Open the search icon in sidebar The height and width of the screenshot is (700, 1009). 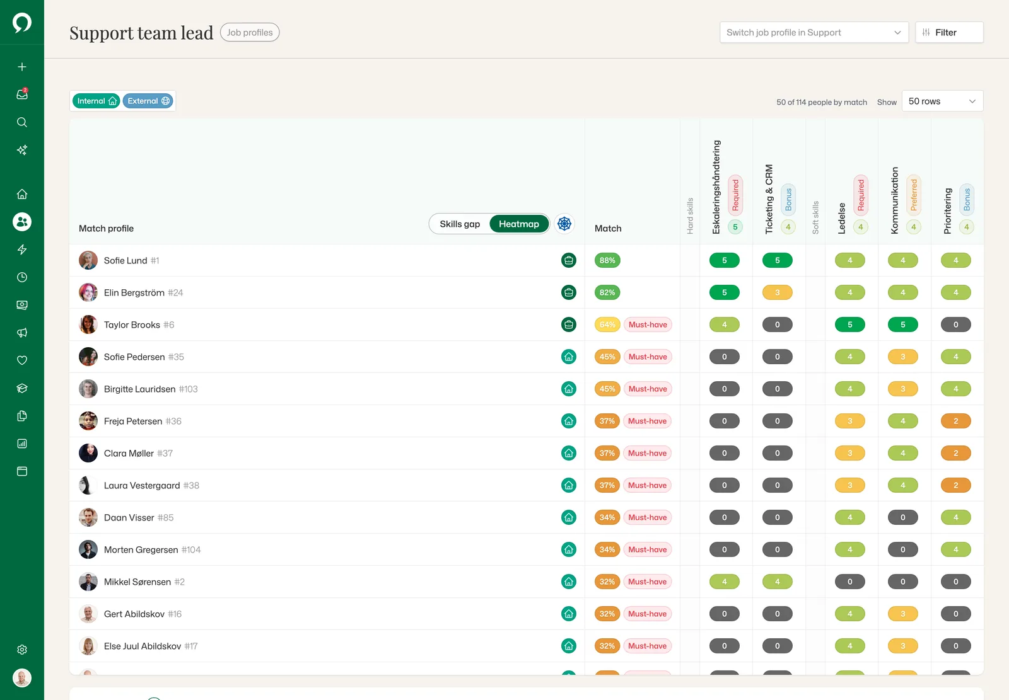pyautogui.click(x=22, y=122)
